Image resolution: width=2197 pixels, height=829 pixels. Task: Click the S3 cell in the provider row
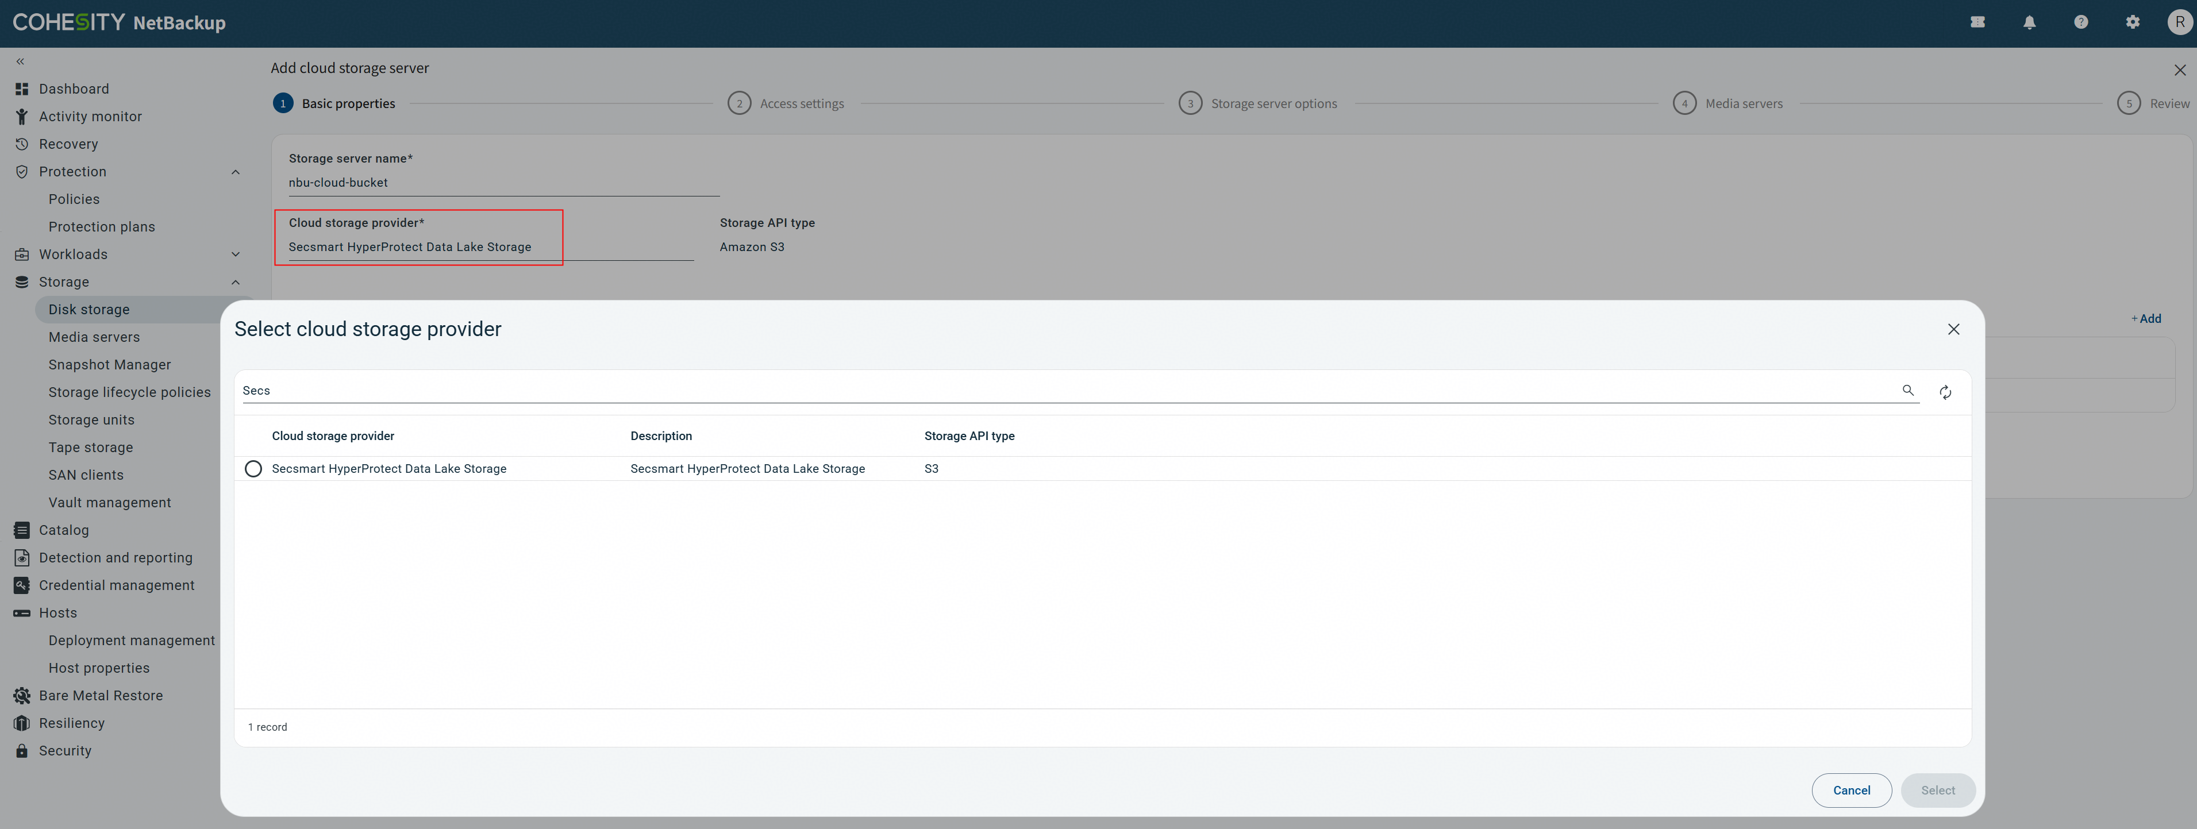[x=932, y=469]
